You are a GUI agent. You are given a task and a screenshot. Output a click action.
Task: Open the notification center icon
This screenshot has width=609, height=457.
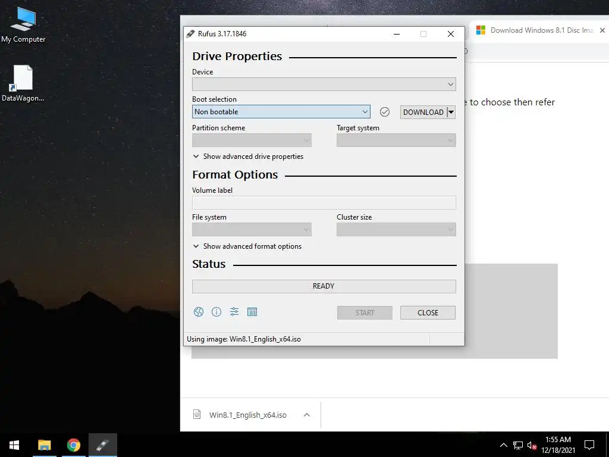(x=589, y=445)
